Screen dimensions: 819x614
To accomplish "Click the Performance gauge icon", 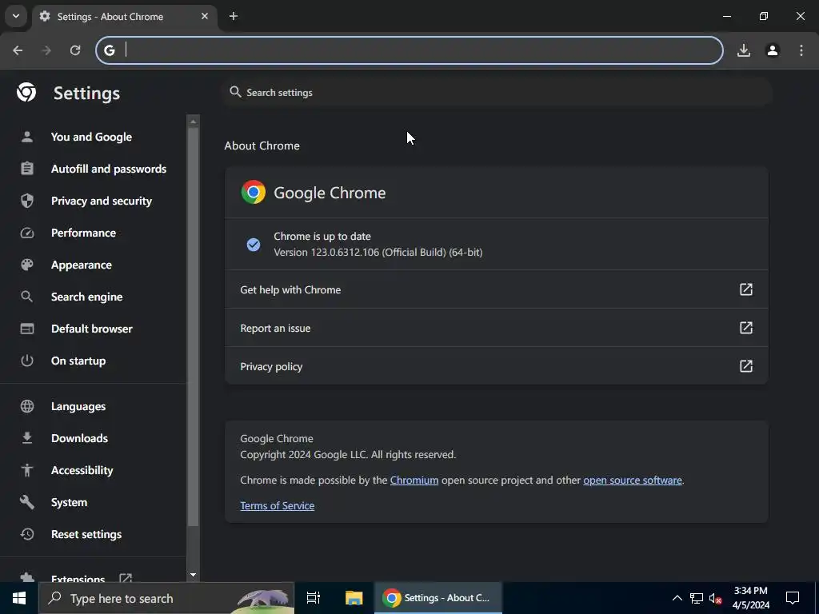I will [x=26, y=233].
